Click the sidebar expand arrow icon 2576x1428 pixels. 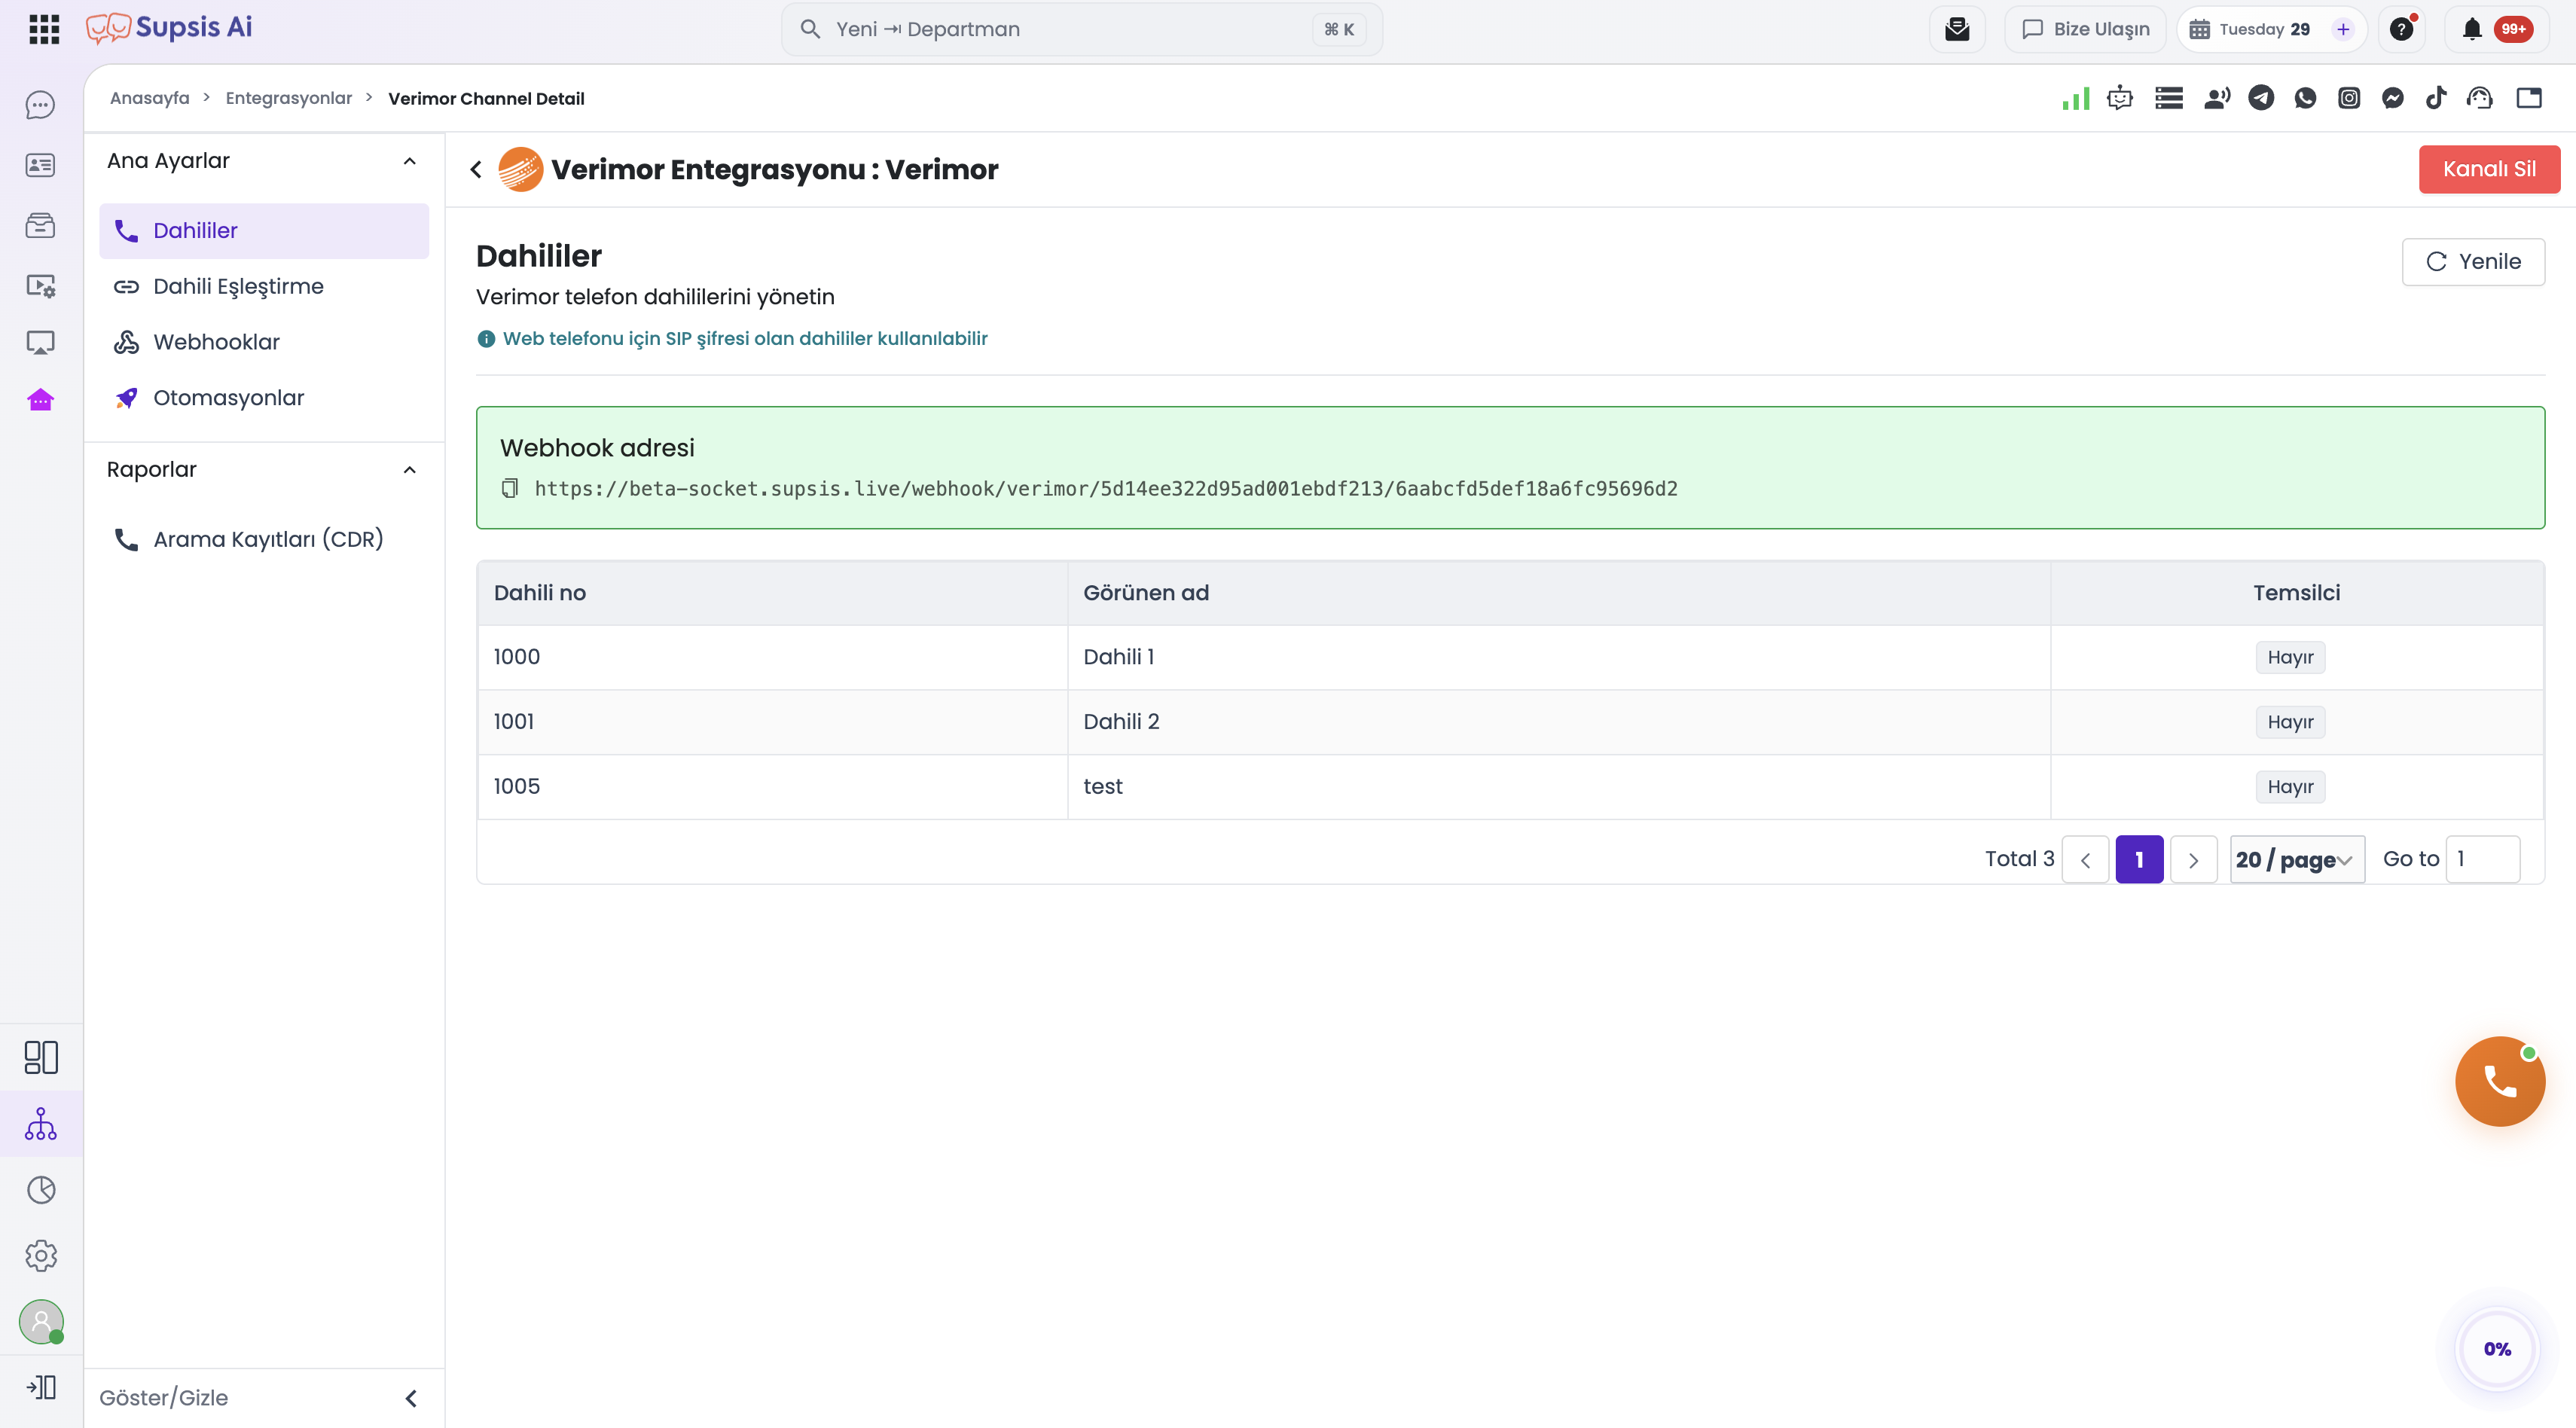tap(41, 1388)
